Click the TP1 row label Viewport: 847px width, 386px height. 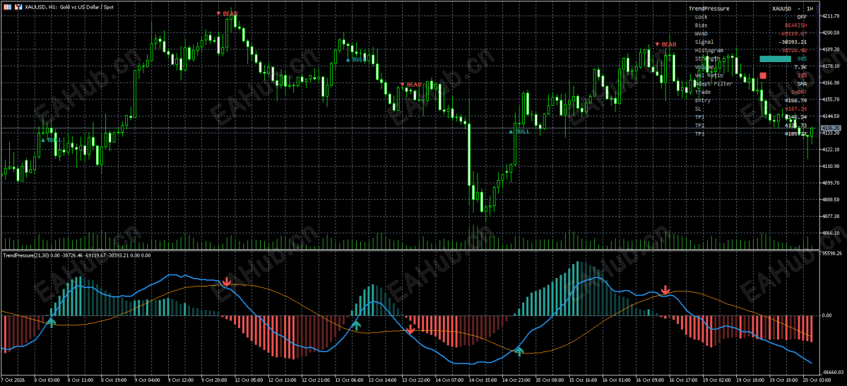tap(699, 117)
